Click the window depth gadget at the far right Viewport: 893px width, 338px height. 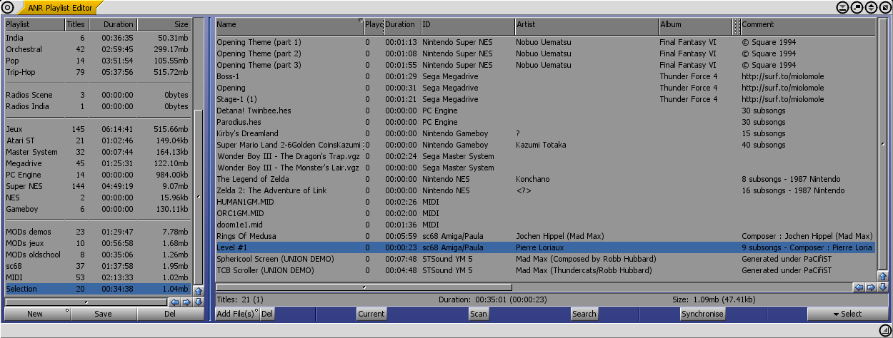[x=884, y=7]
